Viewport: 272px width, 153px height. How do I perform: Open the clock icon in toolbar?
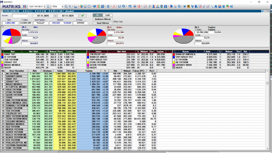click(89, 6)
